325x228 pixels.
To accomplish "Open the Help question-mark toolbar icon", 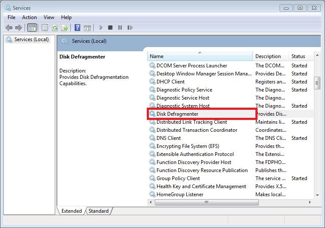I will tap(77, 28).
